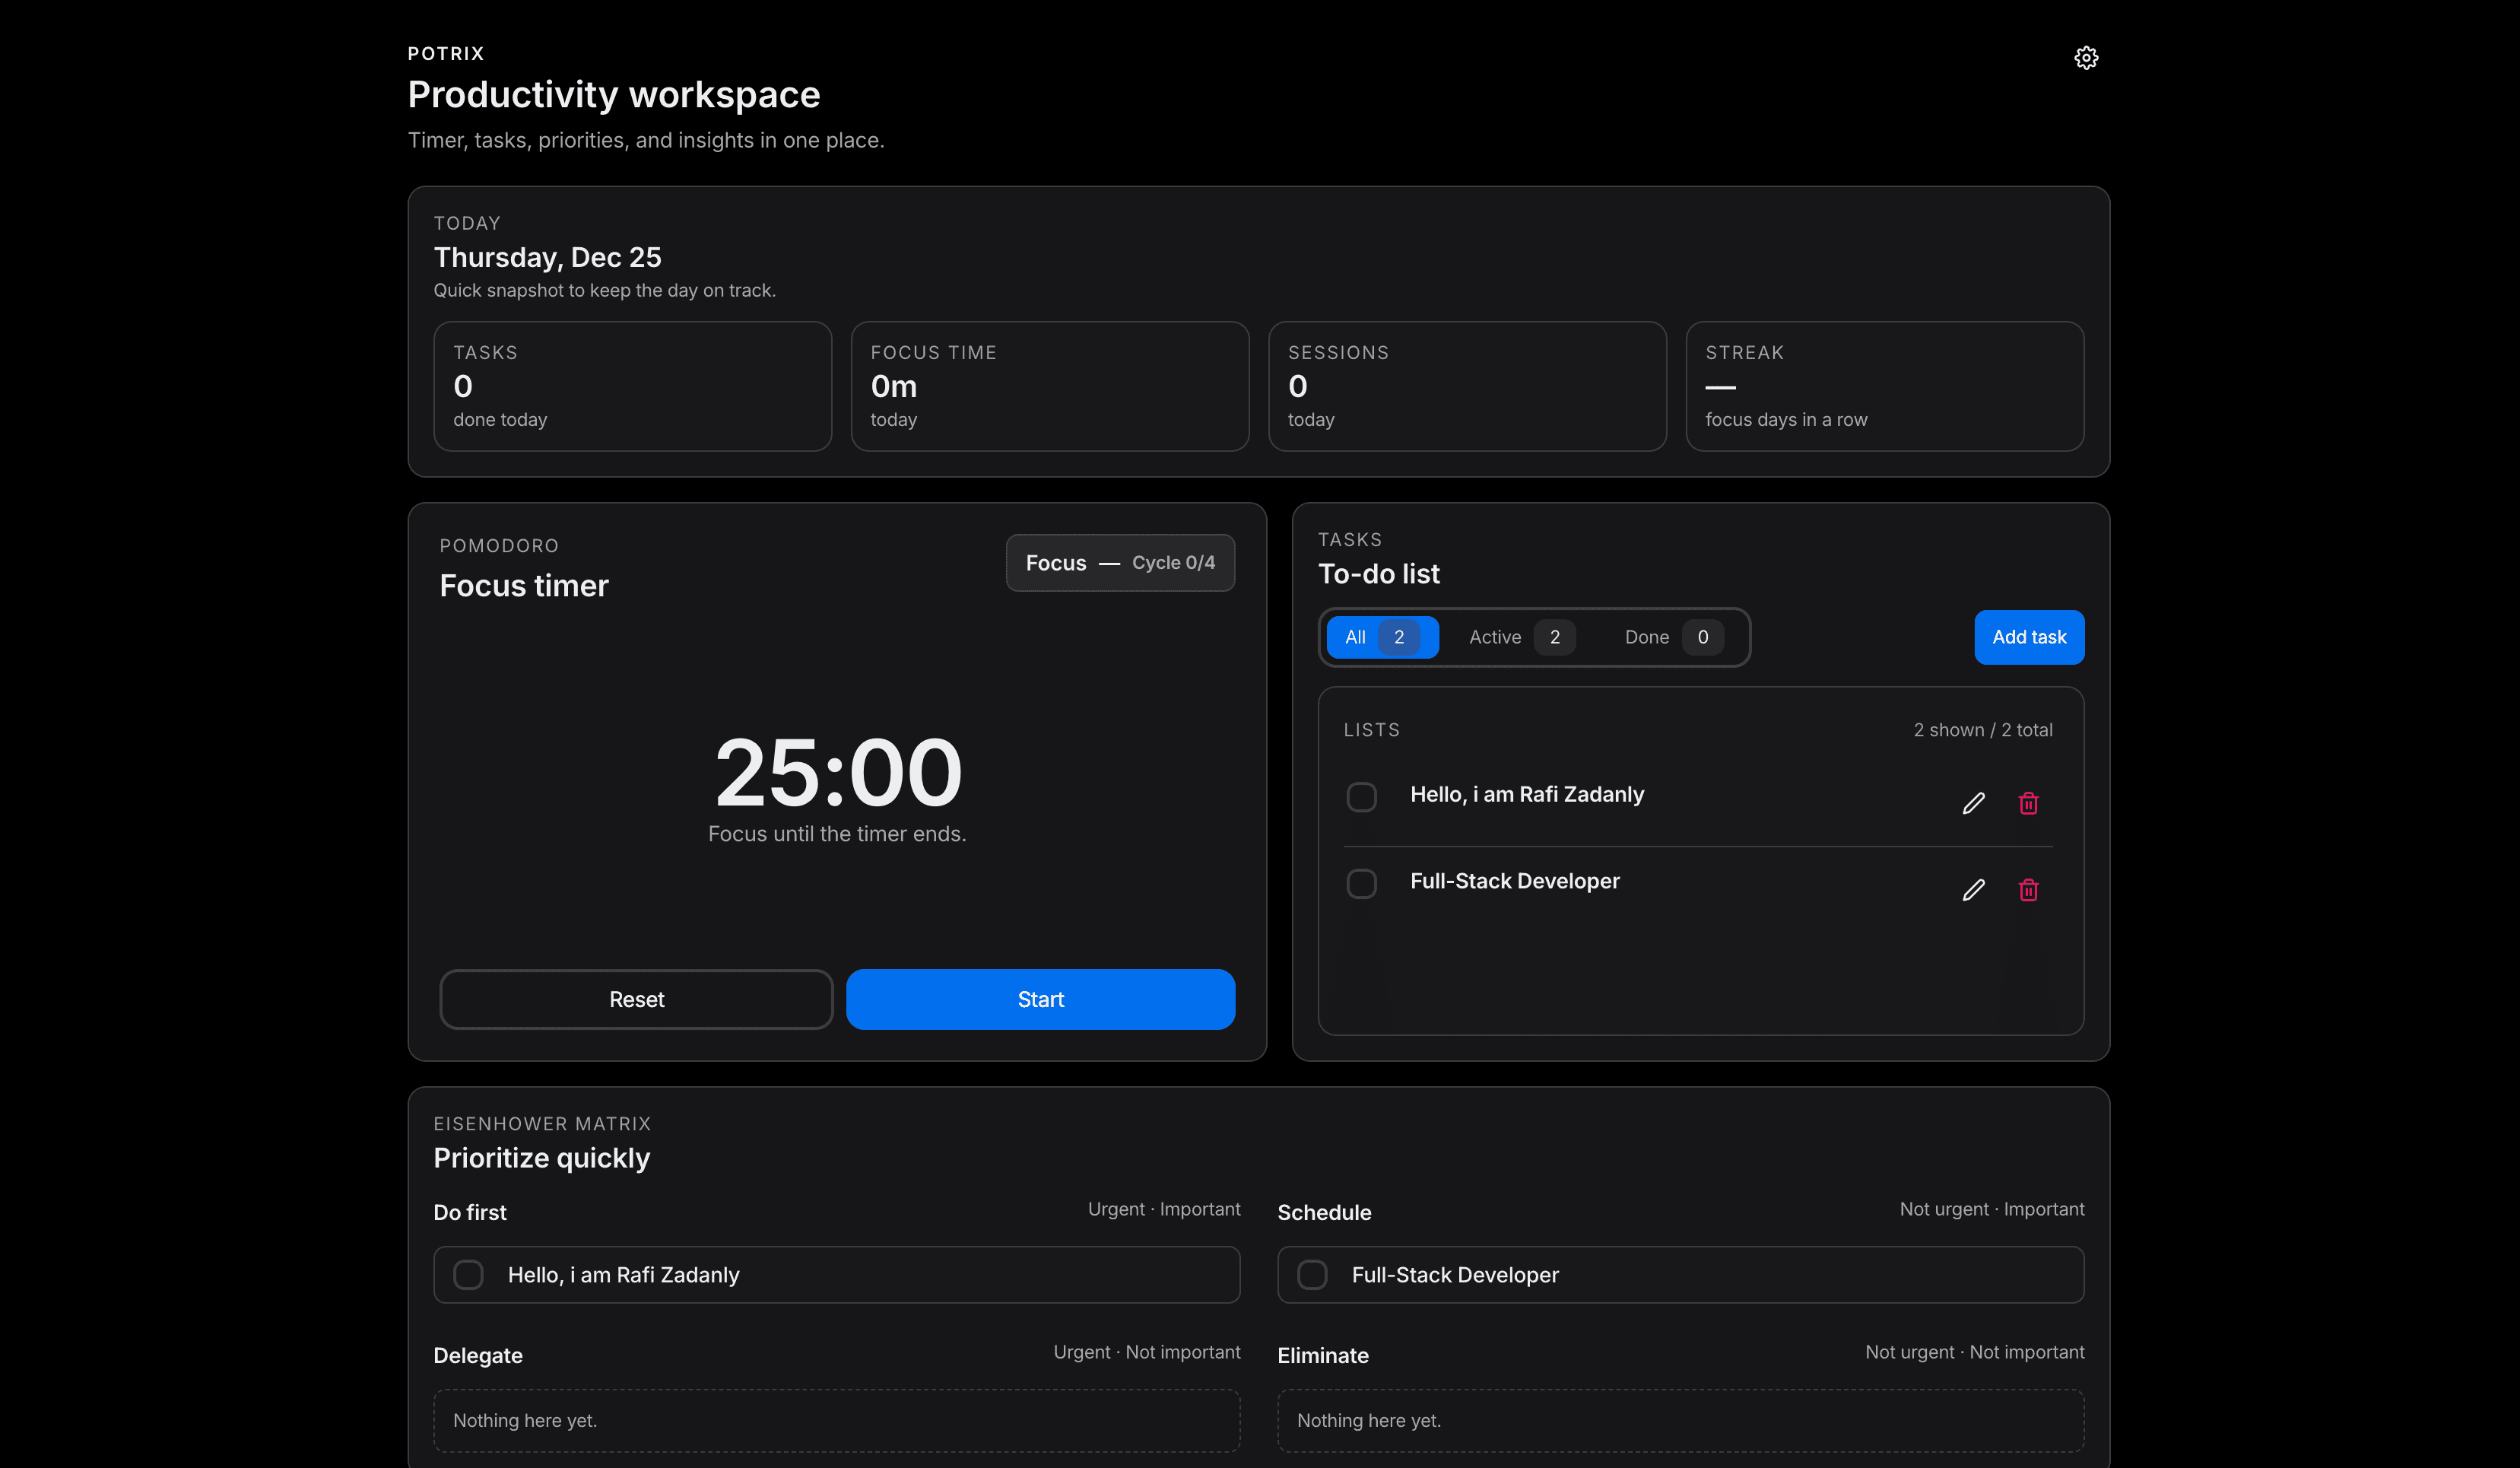
Task: Click the Focus Cycle 0/4 badge
Action: click(x=1119, y=563)
